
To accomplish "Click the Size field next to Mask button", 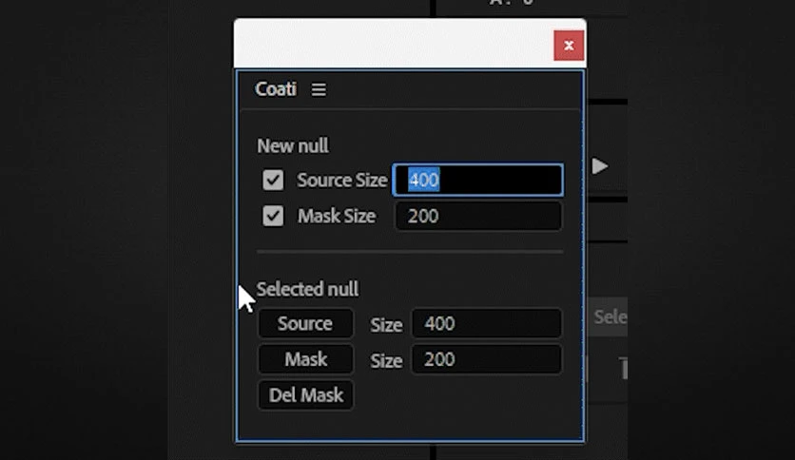I will tap(486, 359).
